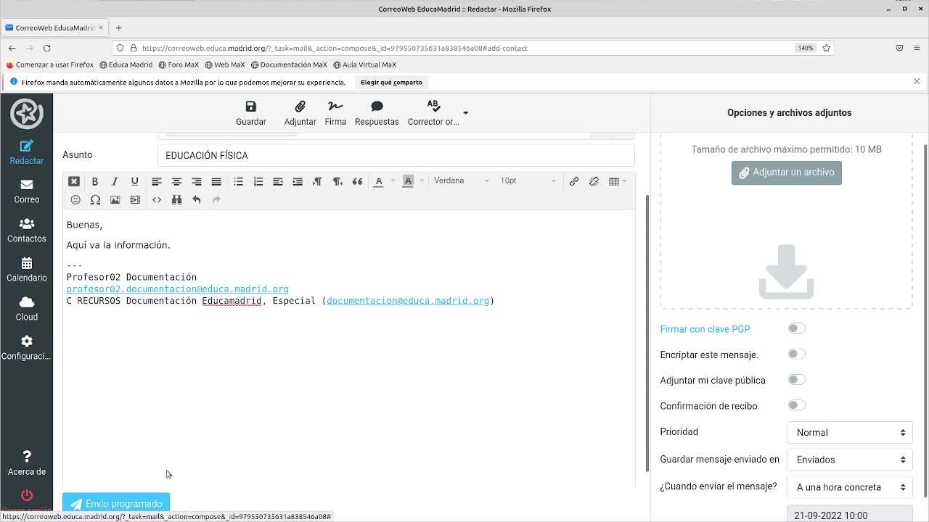Switch to plain text editor icon

74,181
